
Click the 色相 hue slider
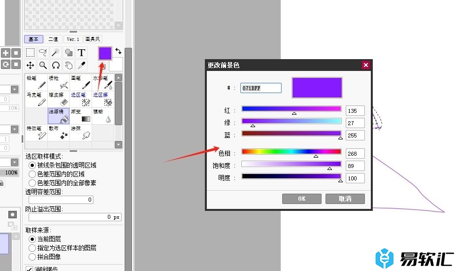[292, 151]
